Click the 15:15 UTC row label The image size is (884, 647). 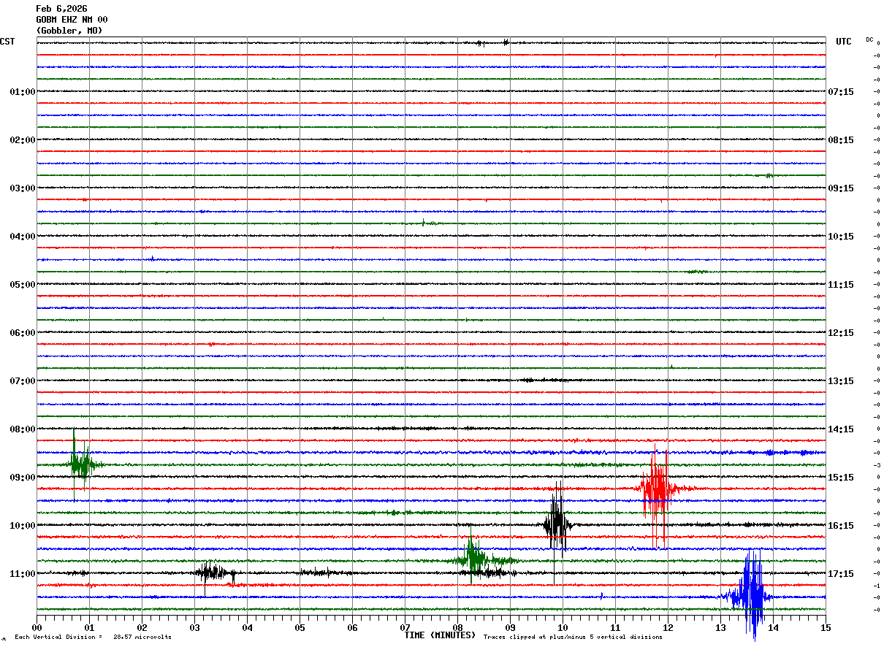pos(842,478)
